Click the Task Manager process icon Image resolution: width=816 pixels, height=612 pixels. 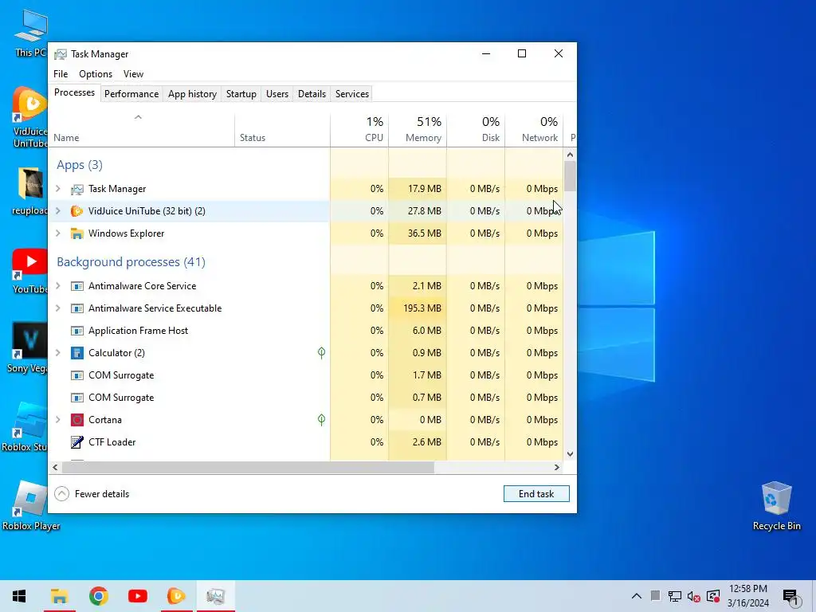pyautogui.click(x=77, y=189)
